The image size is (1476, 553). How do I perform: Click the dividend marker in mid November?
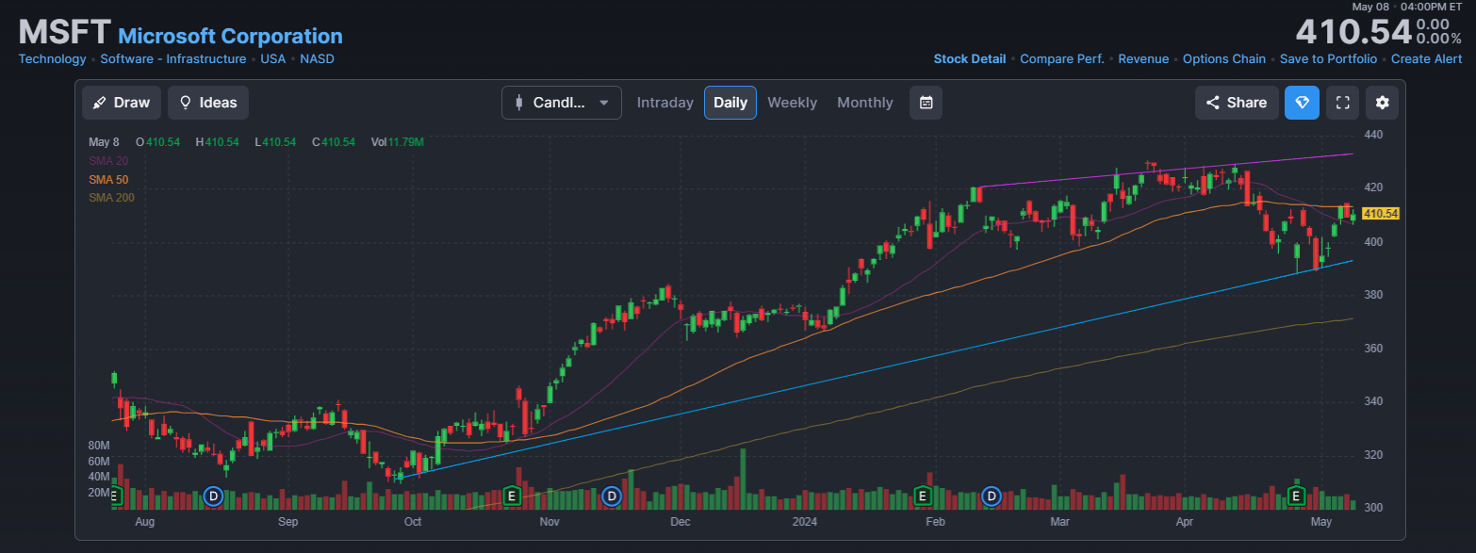(x=612, y=496)
